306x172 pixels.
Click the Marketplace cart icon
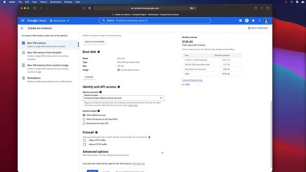click(x=23, y=78)
